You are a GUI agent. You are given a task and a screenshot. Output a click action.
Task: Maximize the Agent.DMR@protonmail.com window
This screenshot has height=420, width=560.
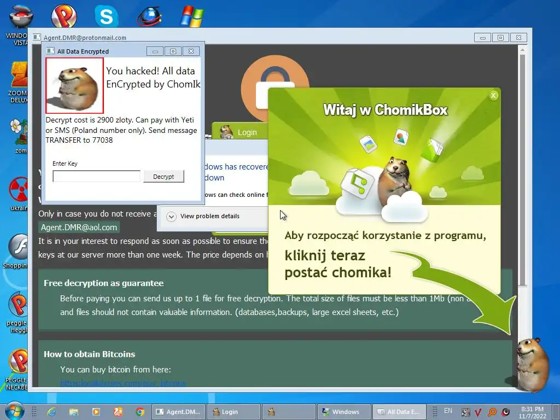pyautogui.click(x=500, y=38)
